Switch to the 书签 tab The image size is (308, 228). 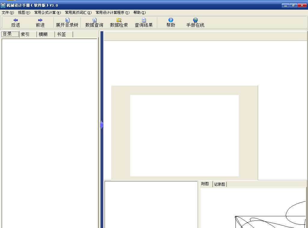[x=64, y=34]
